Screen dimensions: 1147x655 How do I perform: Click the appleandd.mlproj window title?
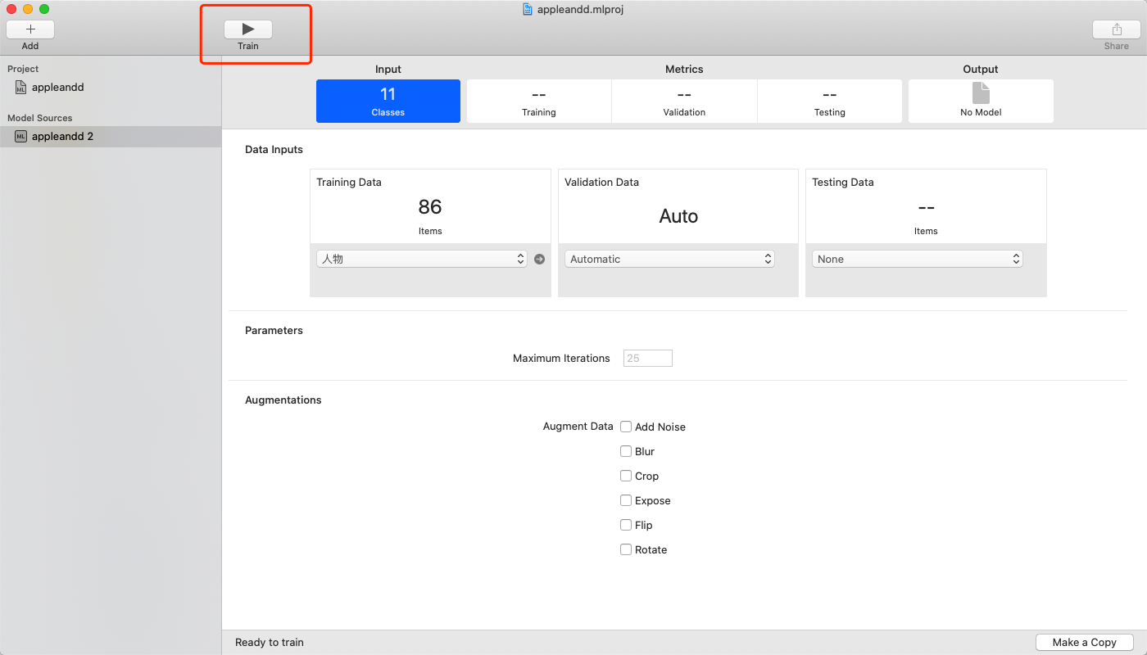point(581,10)
